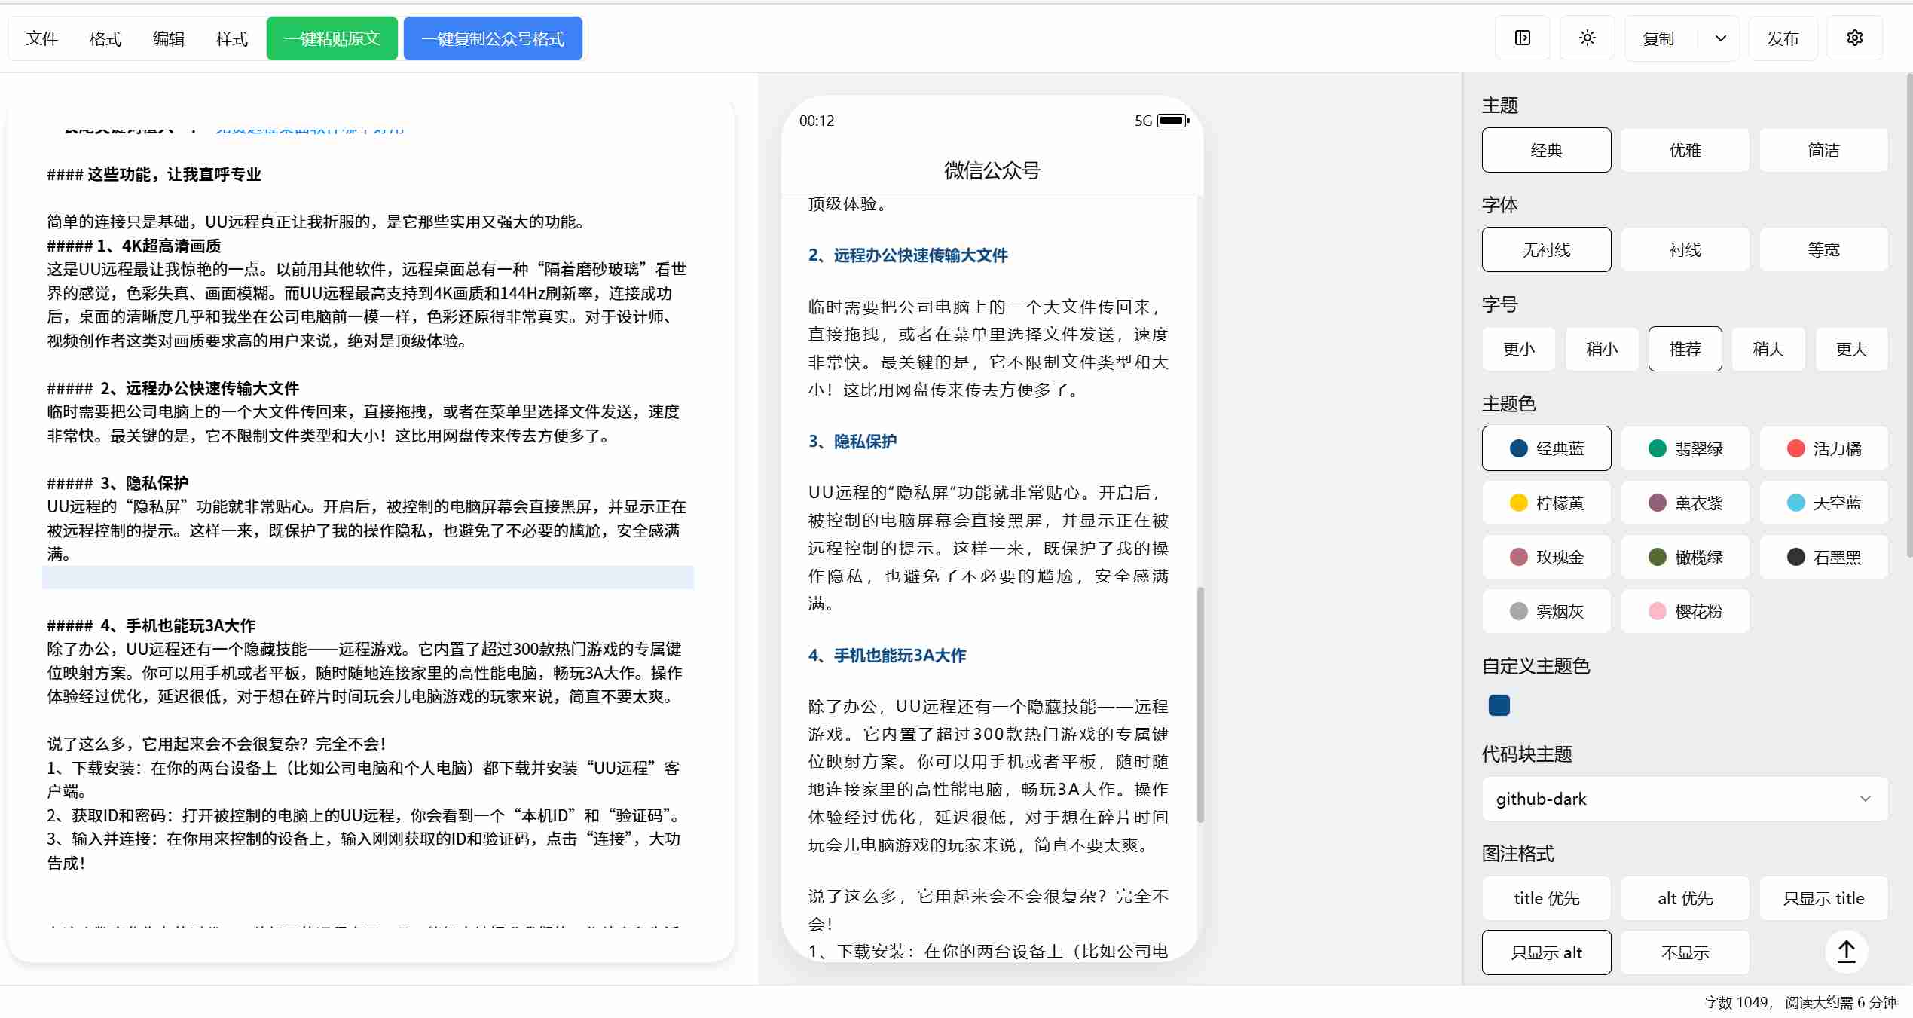Select title 优先 caption format

click(x=1546, y=898)
